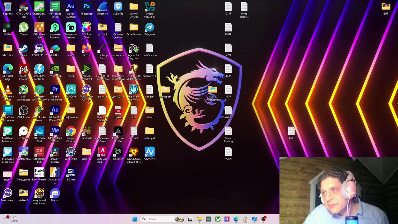Click the taskbar Поиск search box
The image size is (398, 224).
coord(163,219)
